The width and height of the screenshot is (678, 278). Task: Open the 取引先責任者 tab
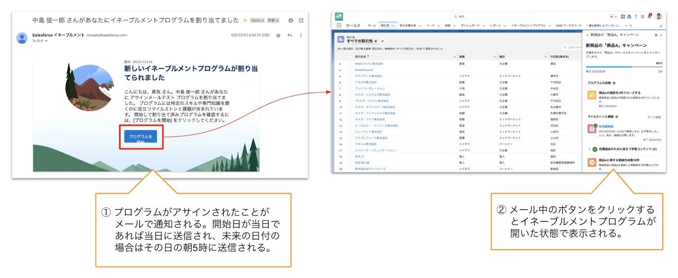pyautogui.click(x=407, y=25)
